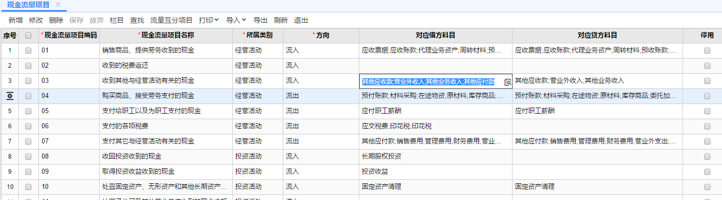Select the 支付的各项税费 name cell
This screenshot has height=200, width=722.
tap(166, 126)
